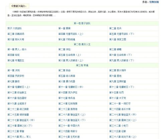Viewport: 167px width, 139px height.
Task: Read 第十一章 苍鹰射日(中)
Action: point(71,87)
